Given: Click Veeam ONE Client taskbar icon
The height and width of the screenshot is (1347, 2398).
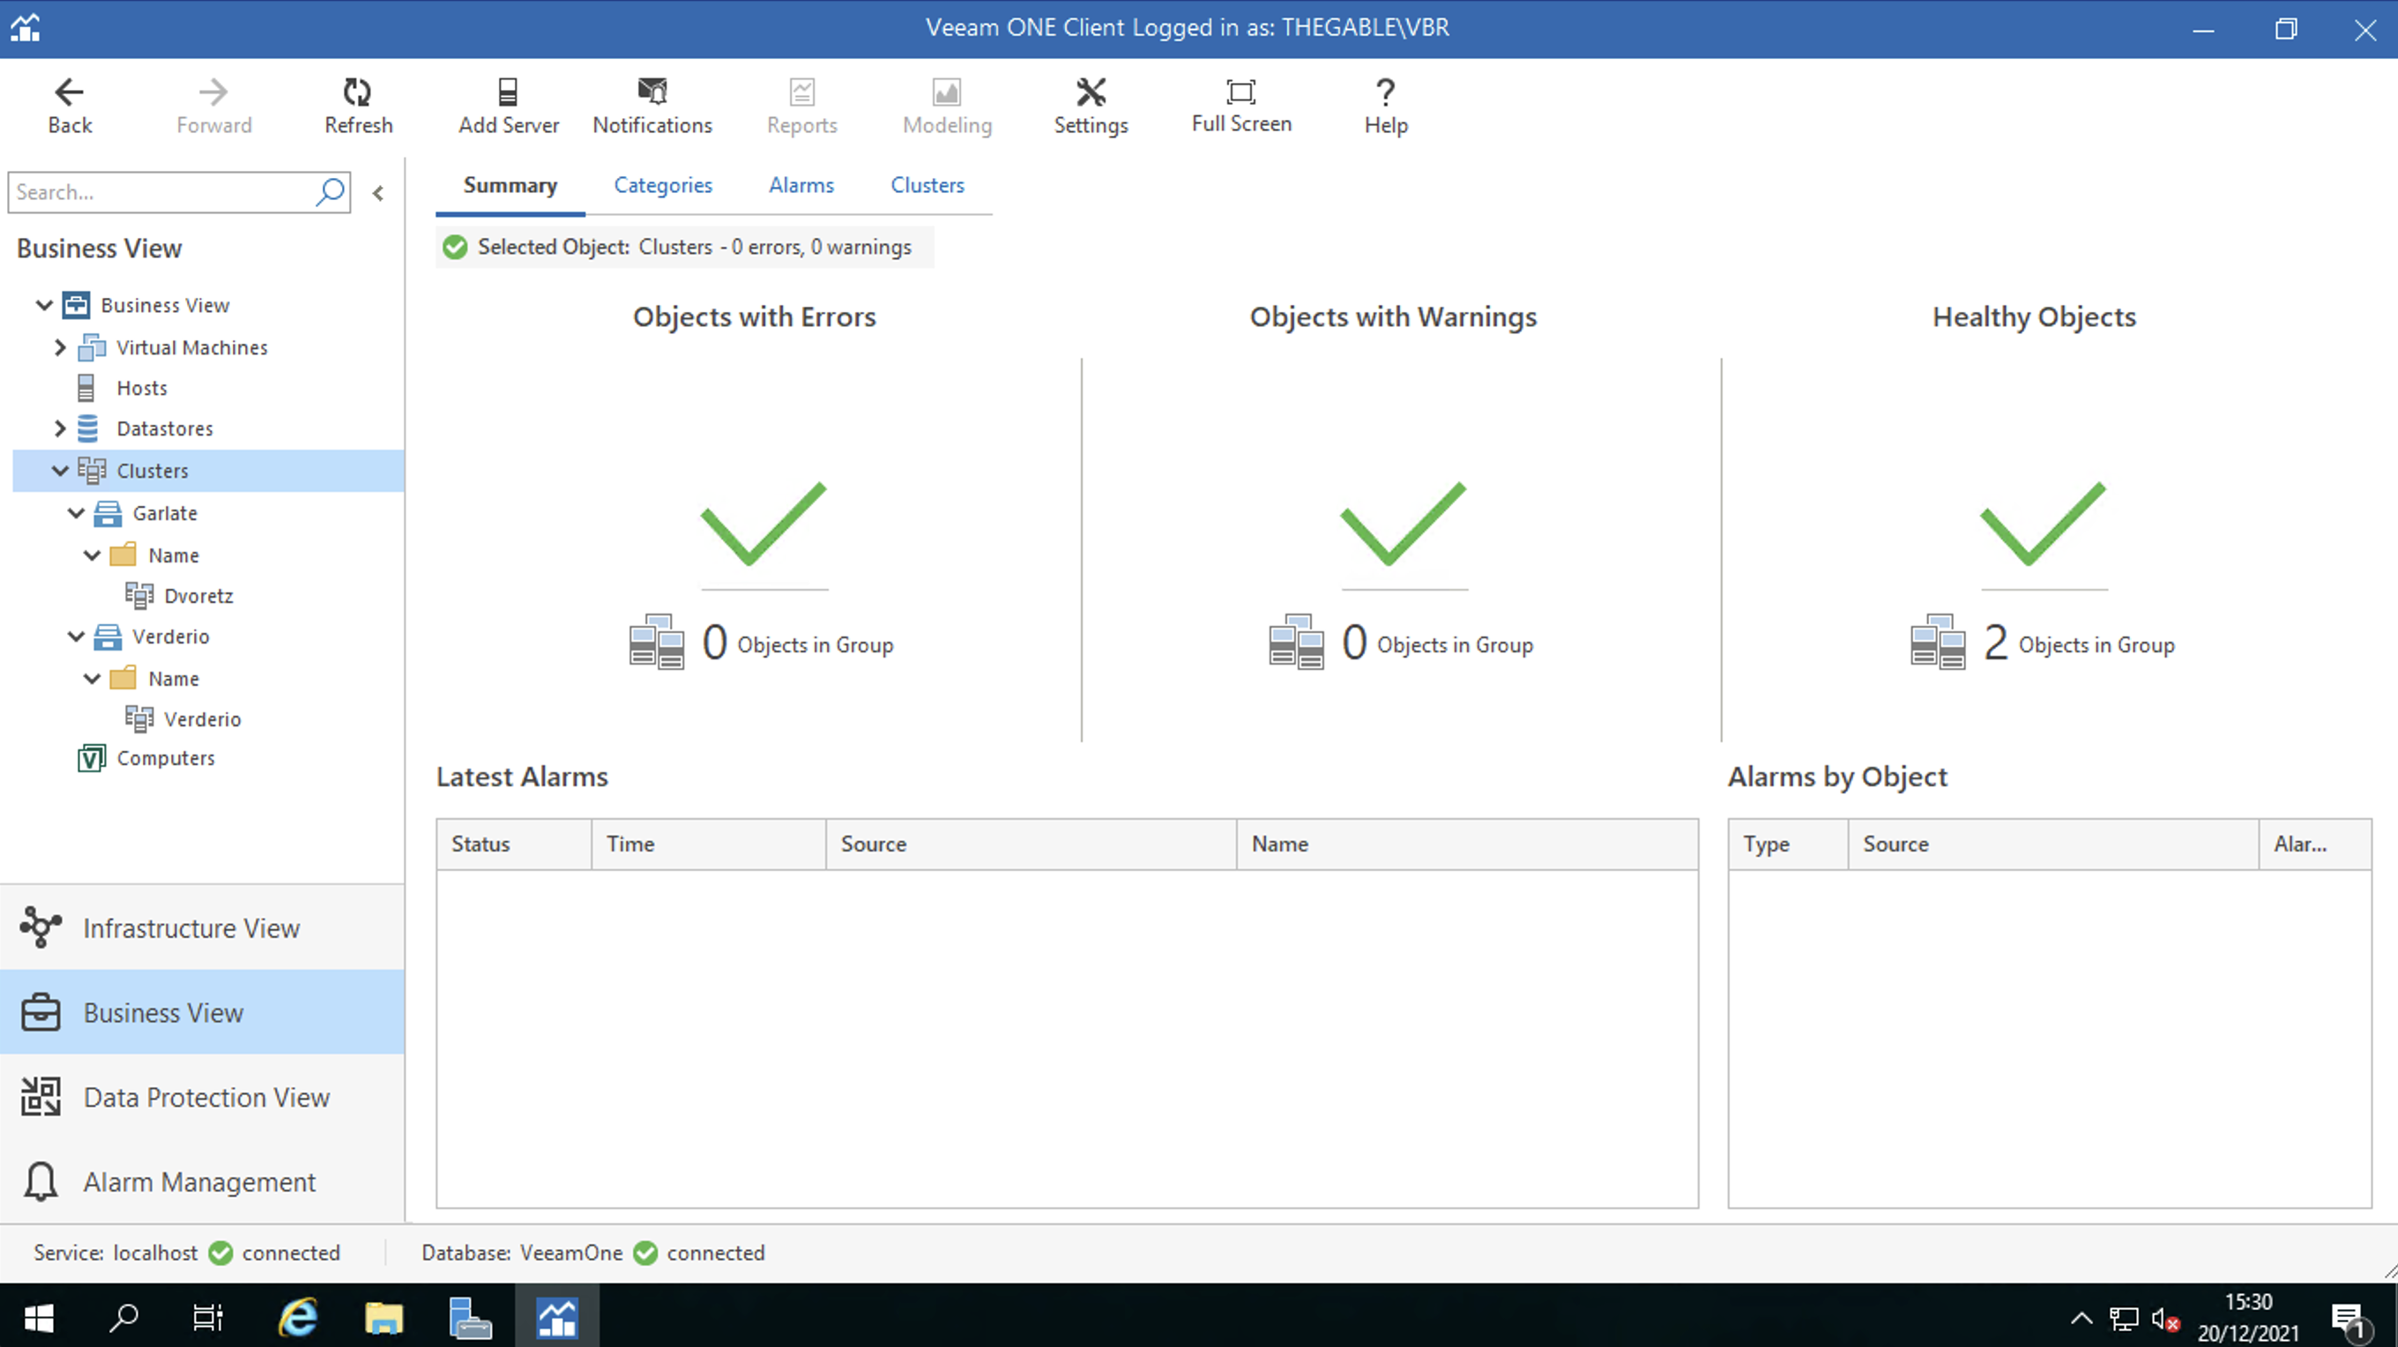Looking at the screenshot, I should 556,1316.
